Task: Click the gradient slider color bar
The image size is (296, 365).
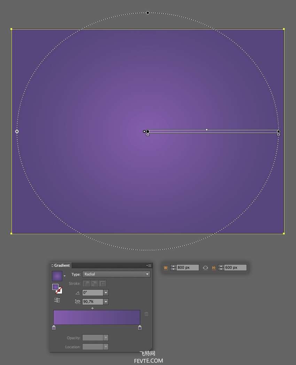Action: click(97, 317)
